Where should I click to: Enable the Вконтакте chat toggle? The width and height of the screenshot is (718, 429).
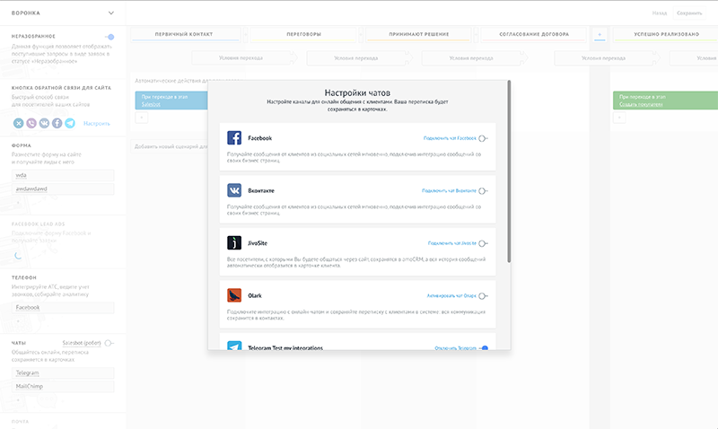point(483,191)
